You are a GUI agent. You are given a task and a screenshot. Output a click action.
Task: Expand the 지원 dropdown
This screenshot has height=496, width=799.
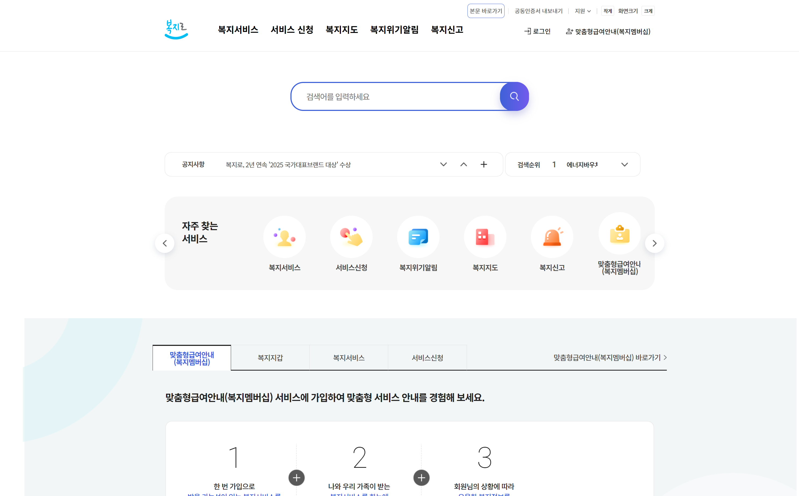coord(583,11)
